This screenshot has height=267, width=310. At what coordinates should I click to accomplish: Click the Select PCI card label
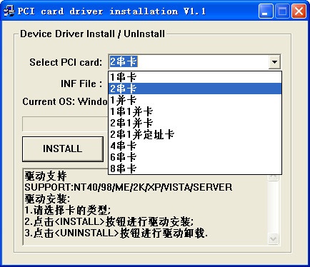pyautogui.click(x=66, y=62)
